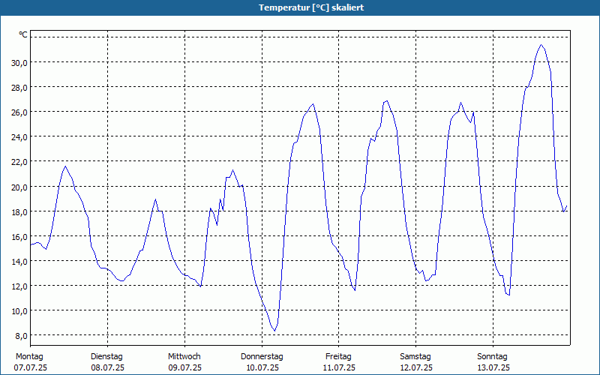Screen dimensions: 600x375
Task: Click the lowest curve minimum early Donnerstag
Action: click(x=274, y=331)
